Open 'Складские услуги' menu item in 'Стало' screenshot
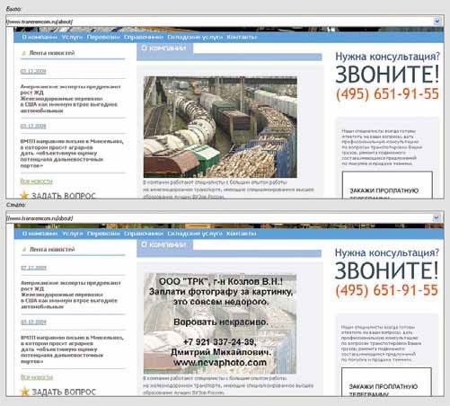This screenshot has height=406, width=450. point(195,234)
